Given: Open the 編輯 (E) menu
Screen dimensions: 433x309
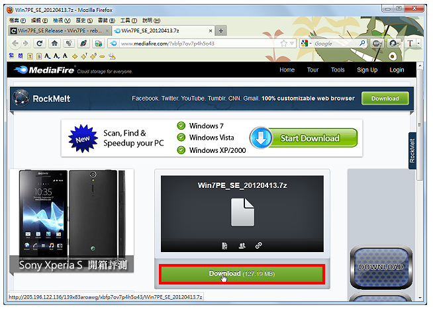Looking at the screenshot, I should click(39, 21).
